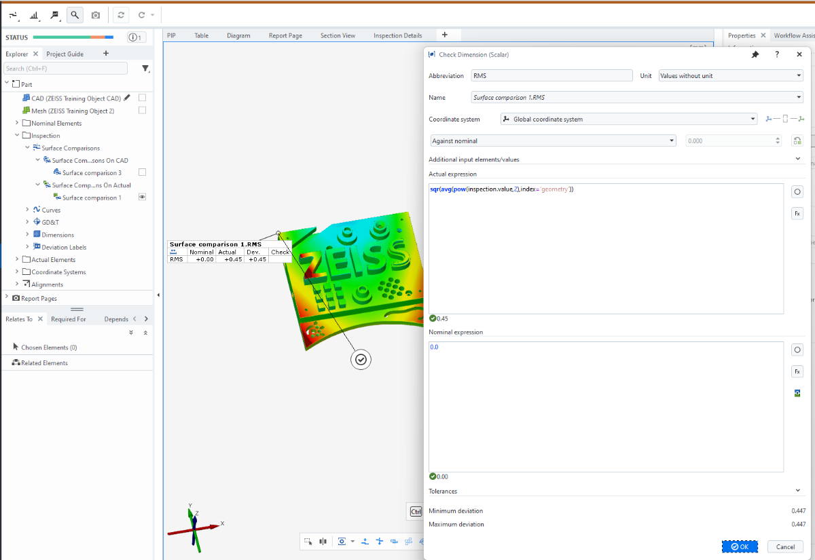Image resolution: width=815 pixels, height=560 pixels.
Task: Switch to the Section View tab
Action: [x=338, y=35]
